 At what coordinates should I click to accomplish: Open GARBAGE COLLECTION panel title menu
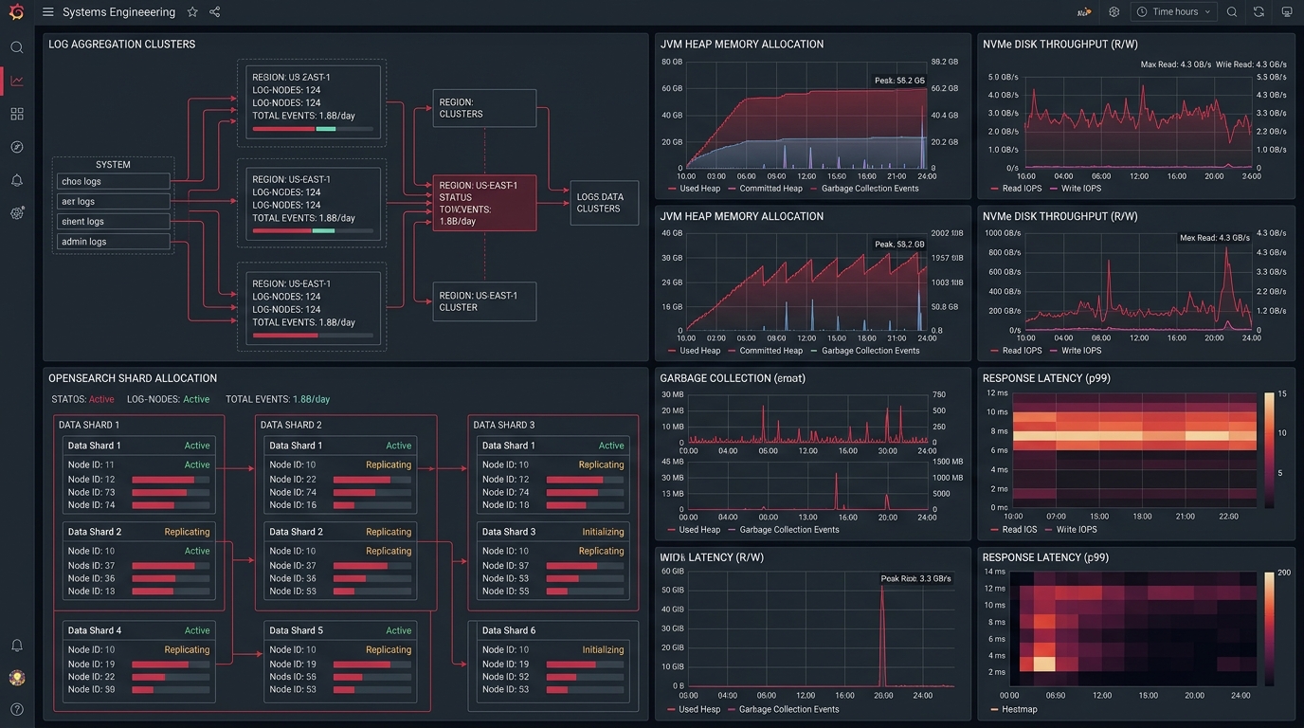(x=733, y=378)
